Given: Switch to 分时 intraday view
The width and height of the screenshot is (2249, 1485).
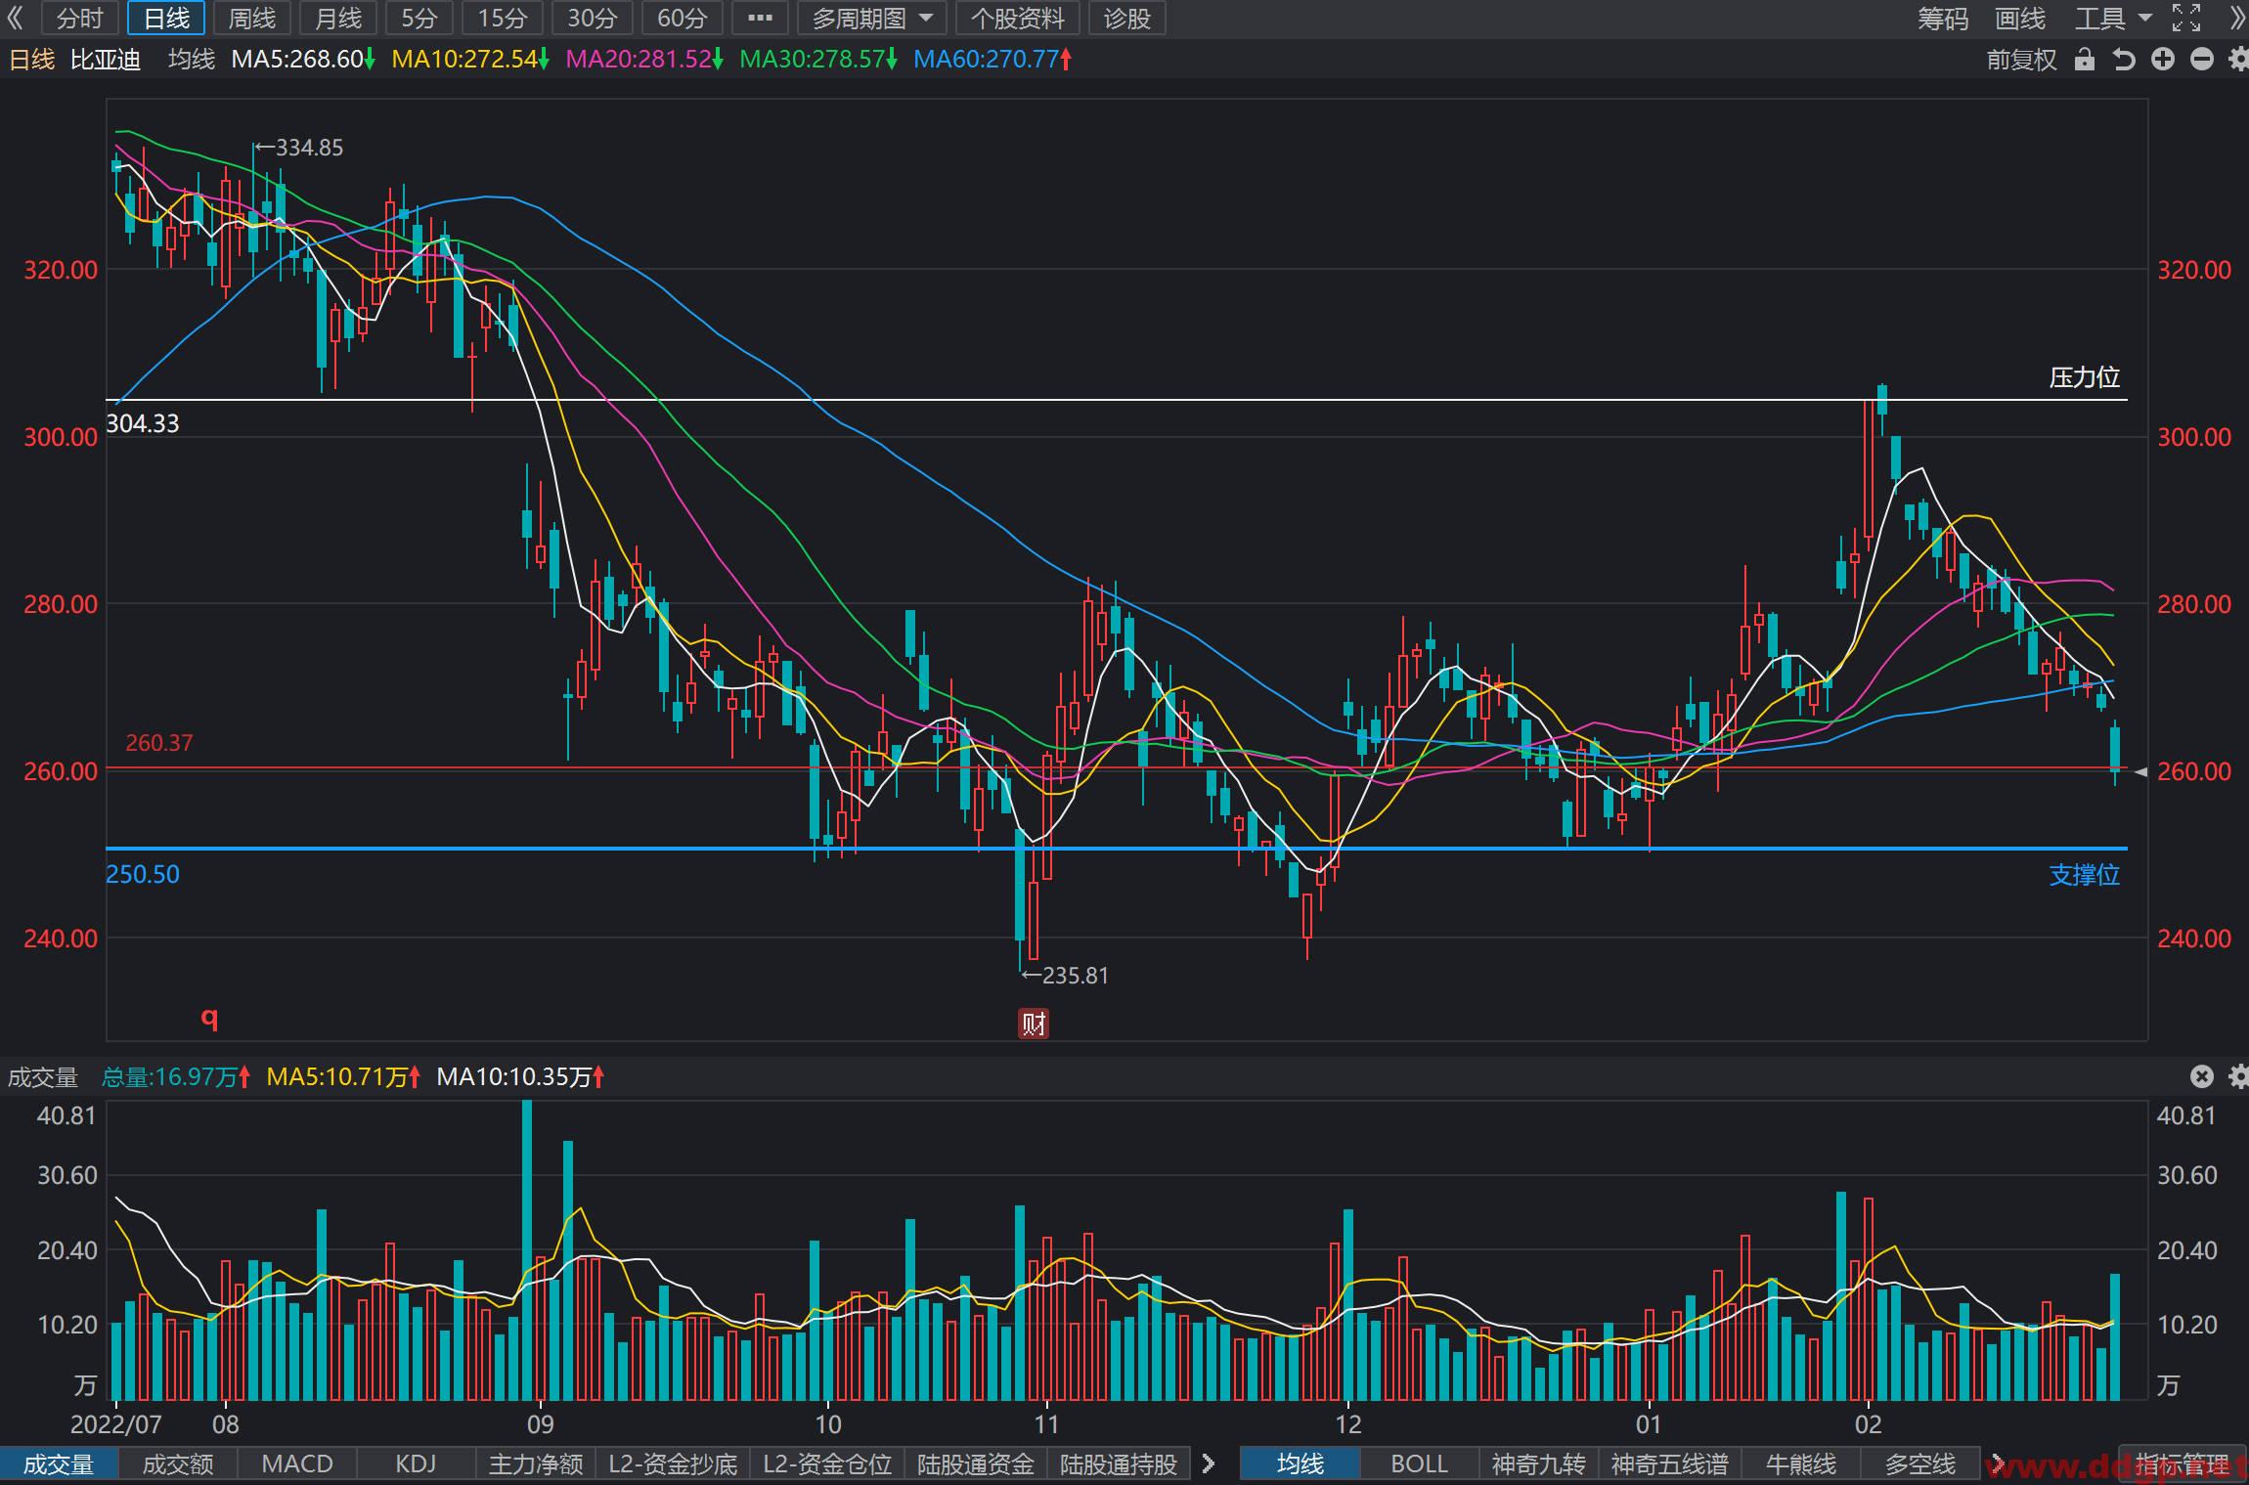Looking at the screenshot, I should click(x=80, y=18).
